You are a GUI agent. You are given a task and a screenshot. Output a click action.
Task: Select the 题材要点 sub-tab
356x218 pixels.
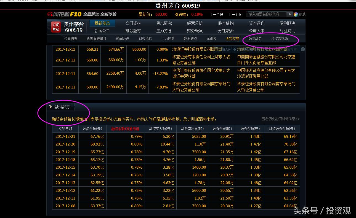click(190, 39)
